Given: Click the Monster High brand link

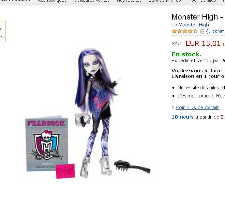Looking at the screenshot, I should point(194,25).
